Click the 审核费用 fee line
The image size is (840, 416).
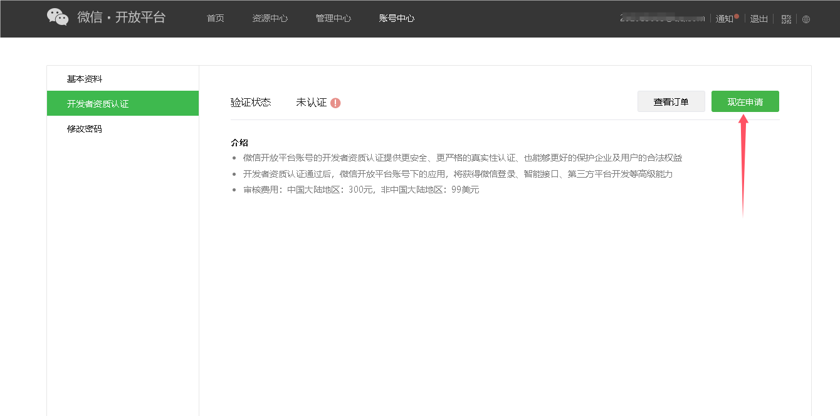coord(361,190)
